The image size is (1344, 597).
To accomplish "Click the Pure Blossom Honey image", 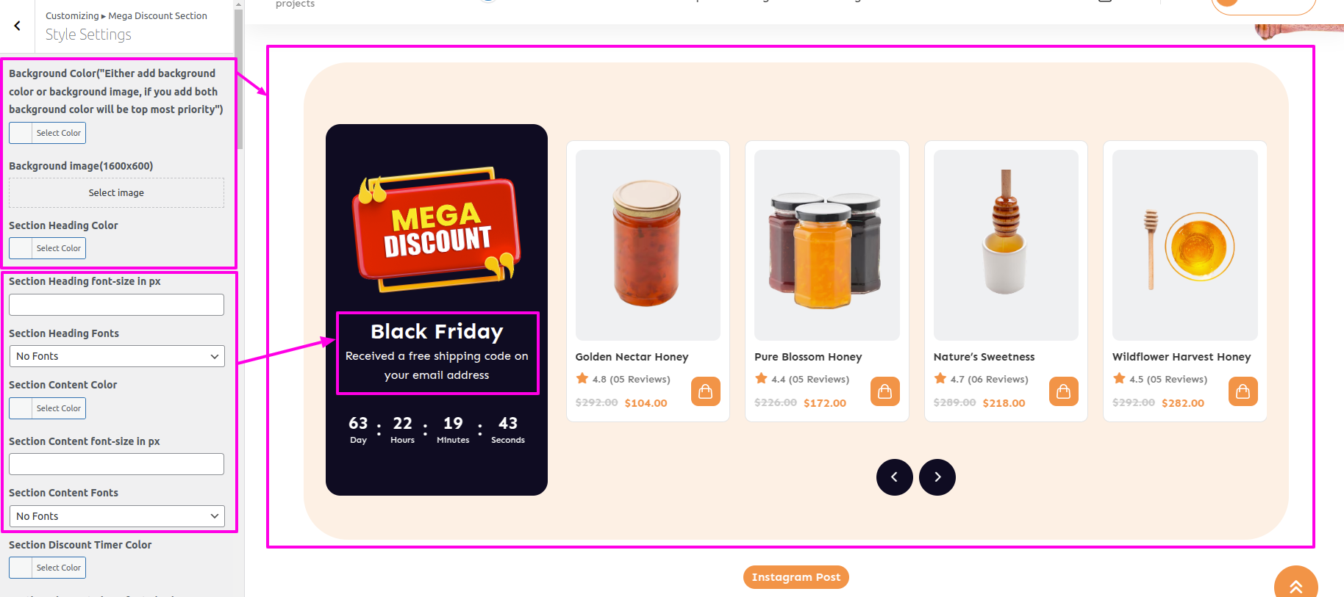I will [x=826, y=245].
